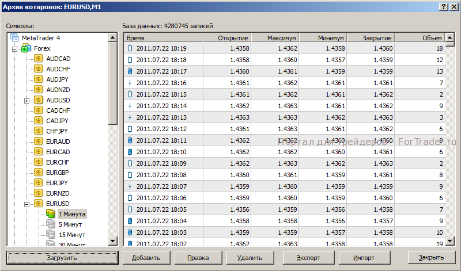Click the Удалить button
Image resolution: width=461 pixels, height=271 pixels.
(250, 258)
